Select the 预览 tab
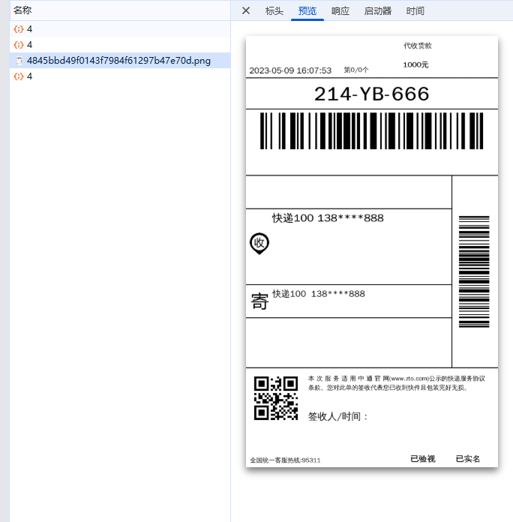513x522 pixels. [x=307, y=10]
